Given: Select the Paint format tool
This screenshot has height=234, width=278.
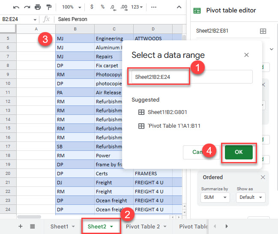Looking at the screenshot, I should click(48, 7).
